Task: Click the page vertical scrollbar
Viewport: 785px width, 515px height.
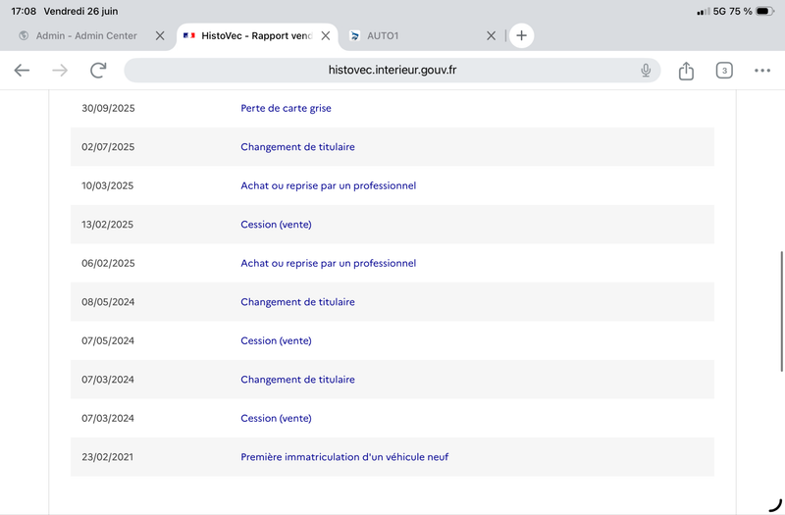Action: 781,311
